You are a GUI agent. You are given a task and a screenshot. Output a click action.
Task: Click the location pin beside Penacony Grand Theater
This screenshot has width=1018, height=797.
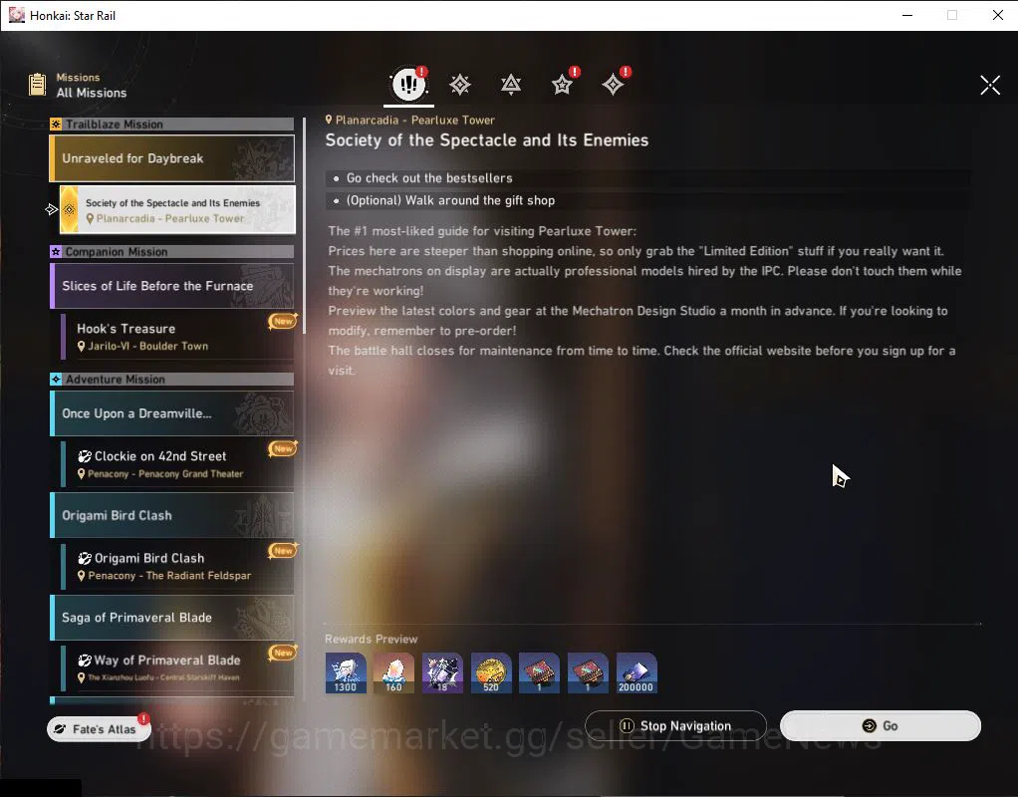[81, 474]
